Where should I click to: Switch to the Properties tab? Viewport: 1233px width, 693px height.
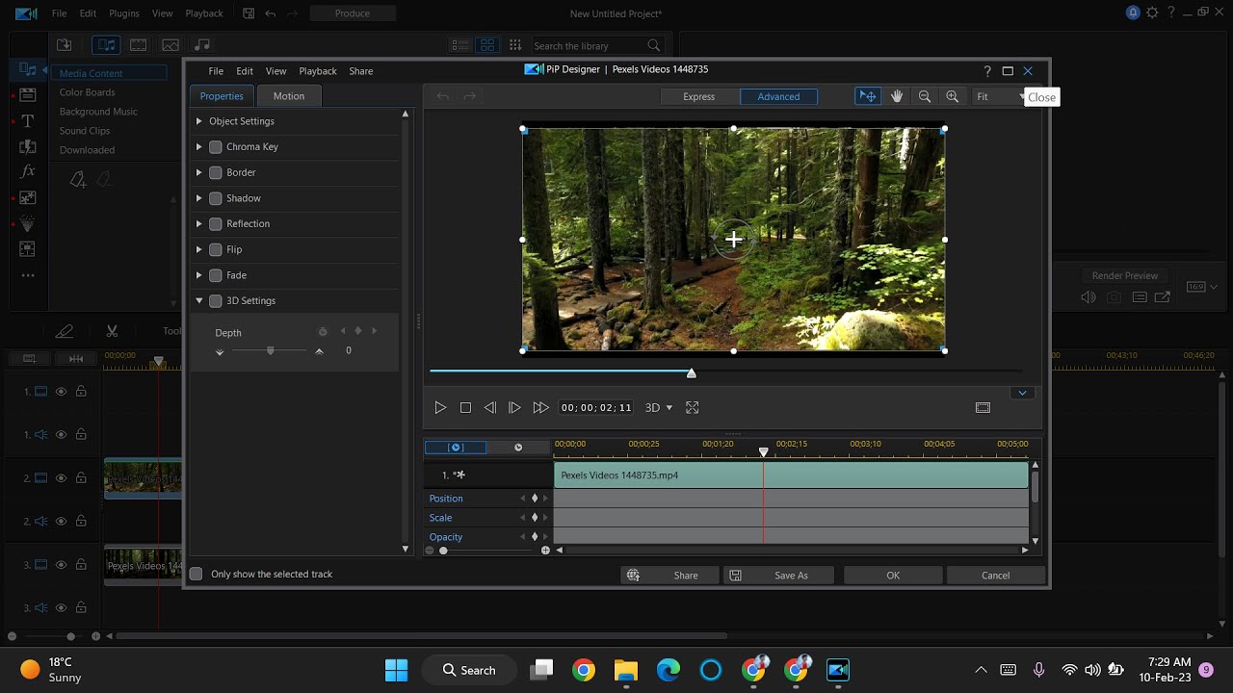pos(222,96)
